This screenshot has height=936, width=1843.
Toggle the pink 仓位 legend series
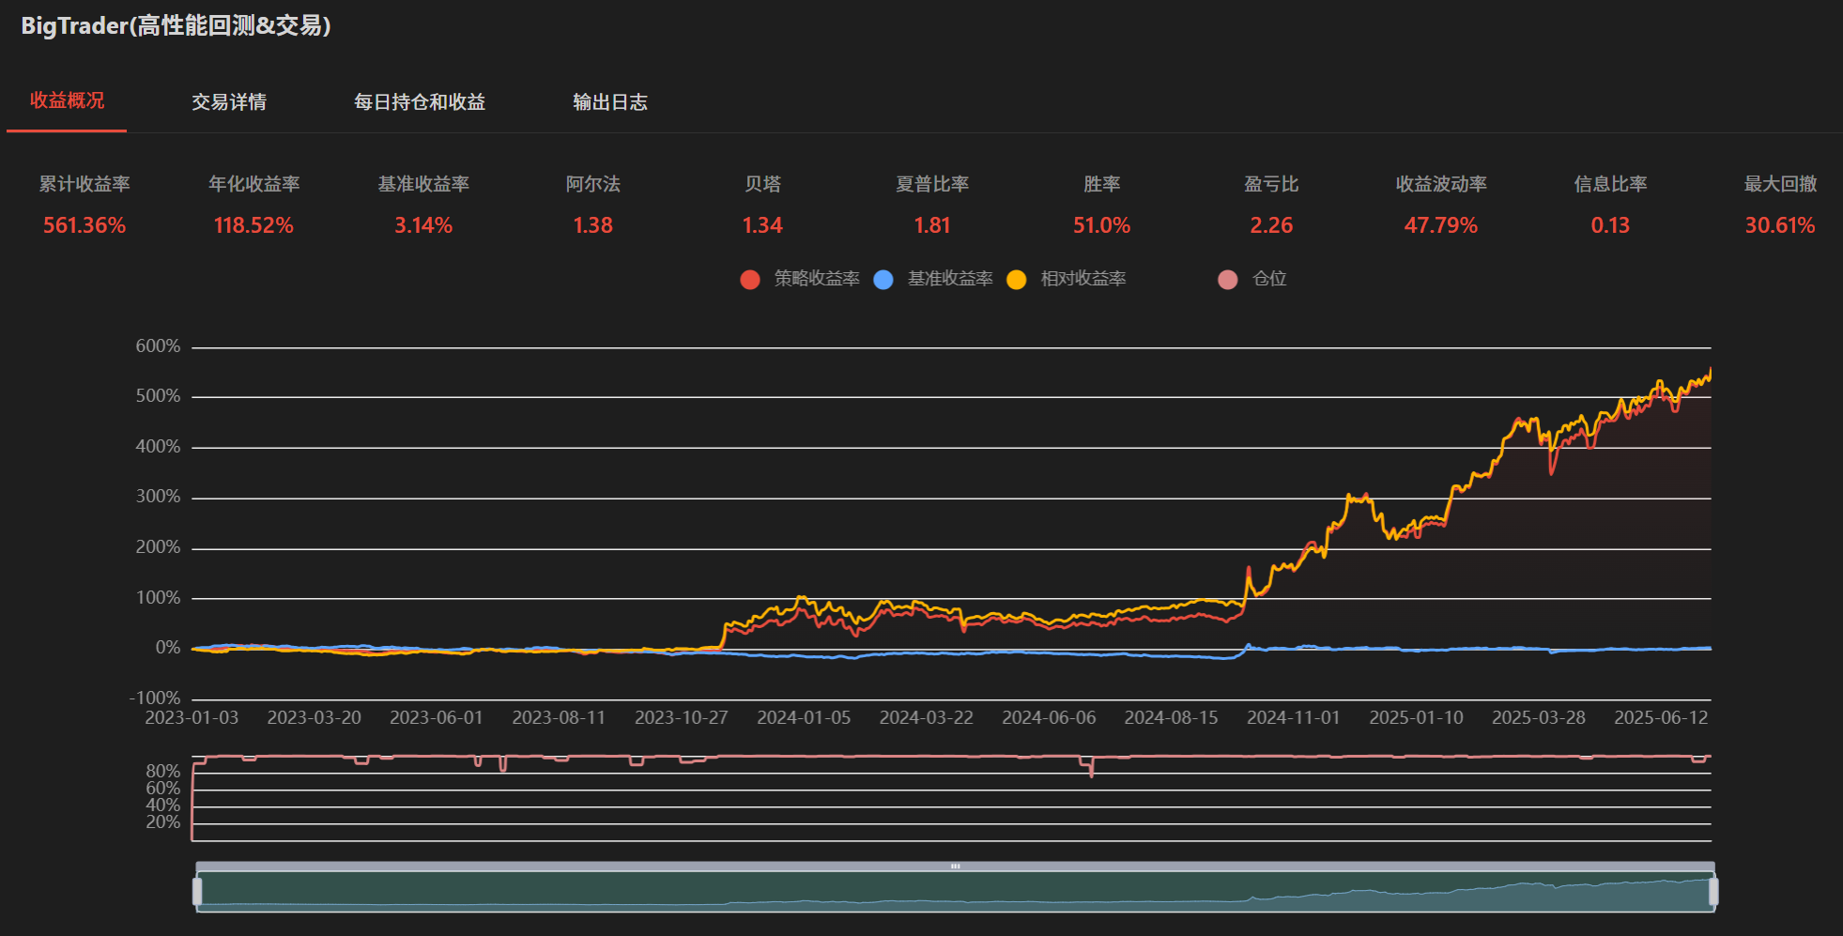pos(1227,280)
